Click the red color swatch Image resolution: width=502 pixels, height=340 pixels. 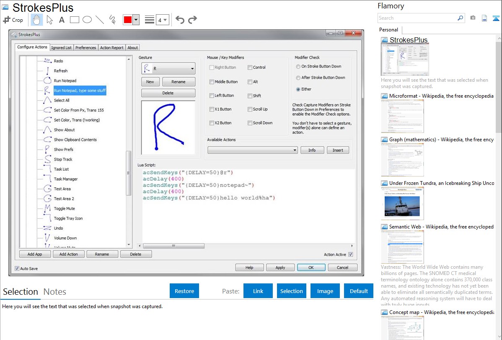pyautogui.click(x=128, y=20)
